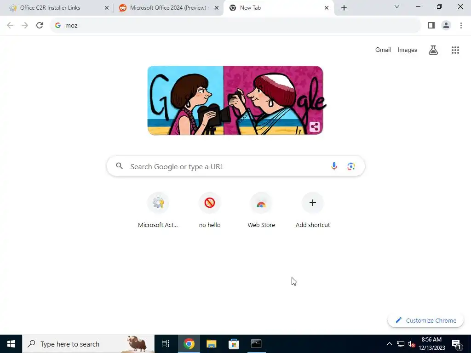Reload the current page
Screen dimensions: 471x353
(40, 25)
